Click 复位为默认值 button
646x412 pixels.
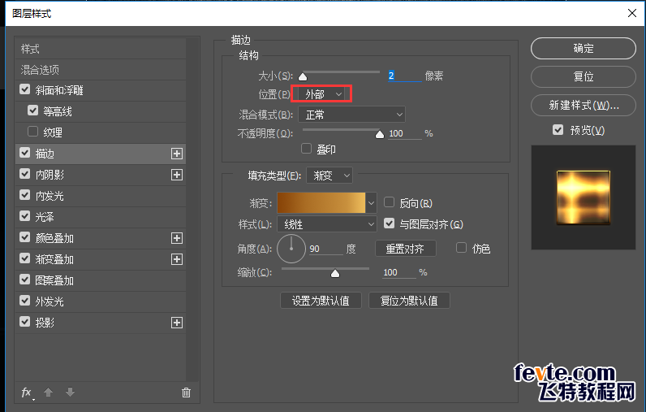(409, 301)
